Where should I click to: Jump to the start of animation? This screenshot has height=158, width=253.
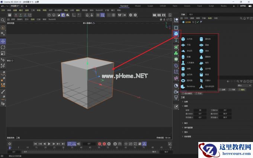pos(35,144)
